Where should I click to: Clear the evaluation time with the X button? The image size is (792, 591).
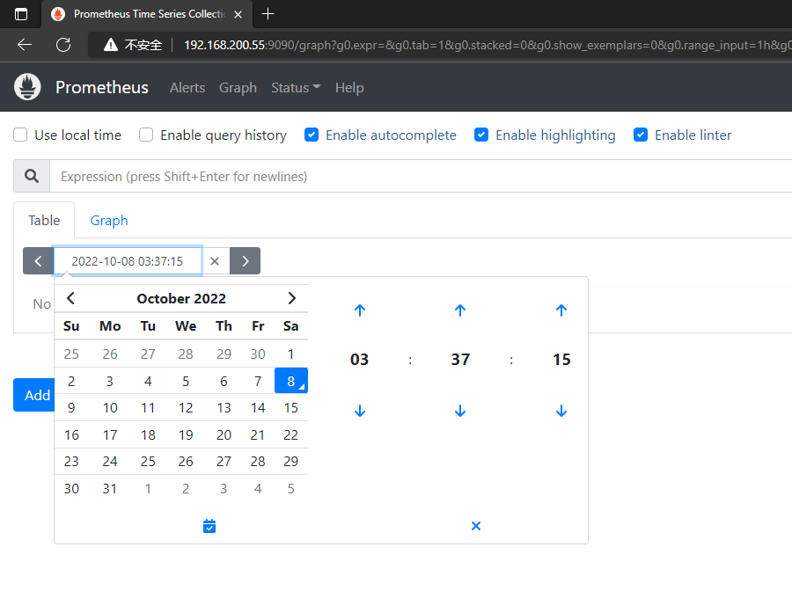(215, 261)
